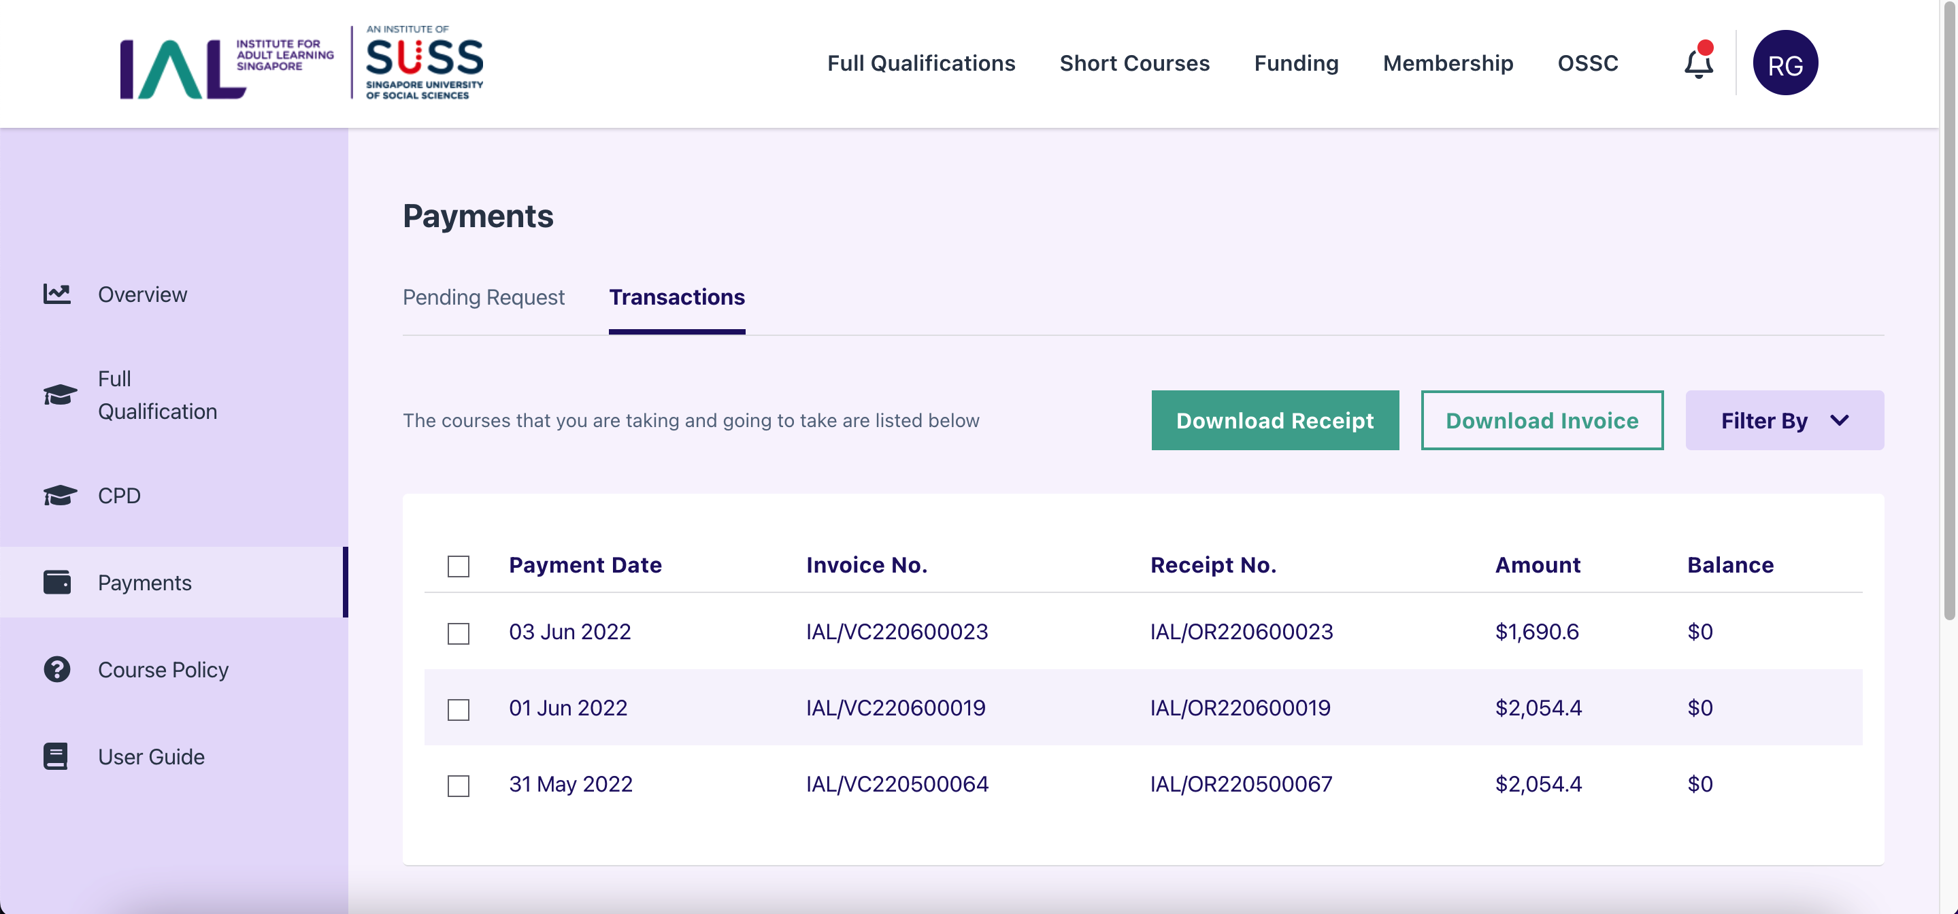The image size is (1958, 914).
Task: Open Funding in top navigation
Action: coord(1297,63)
